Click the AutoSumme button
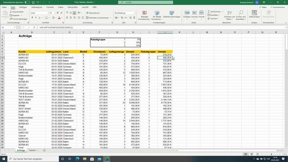 (x=214, y=12)
